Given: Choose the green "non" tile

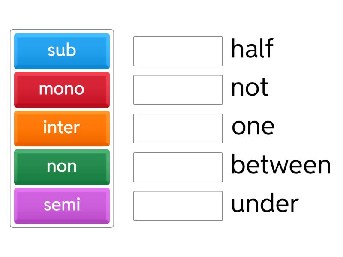Looking at the screenshot, I should (x=62, y=167).
